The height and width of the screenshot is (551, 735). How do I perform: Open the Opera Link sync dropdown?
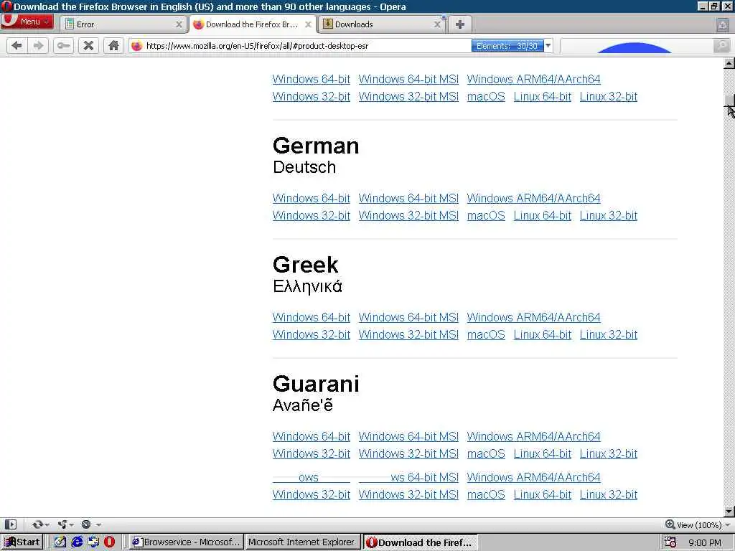pyautogui.click(x=41, y=524)
